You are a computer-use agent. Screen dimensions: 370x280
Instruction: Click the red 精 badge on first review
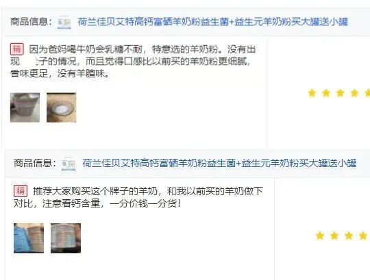click(17, 49)
